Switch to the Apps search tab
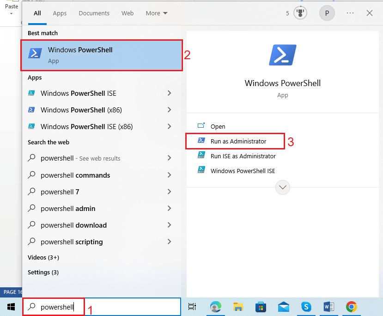Image resolution: width=383 pixels, height=316 pixels. coord(60,13)
